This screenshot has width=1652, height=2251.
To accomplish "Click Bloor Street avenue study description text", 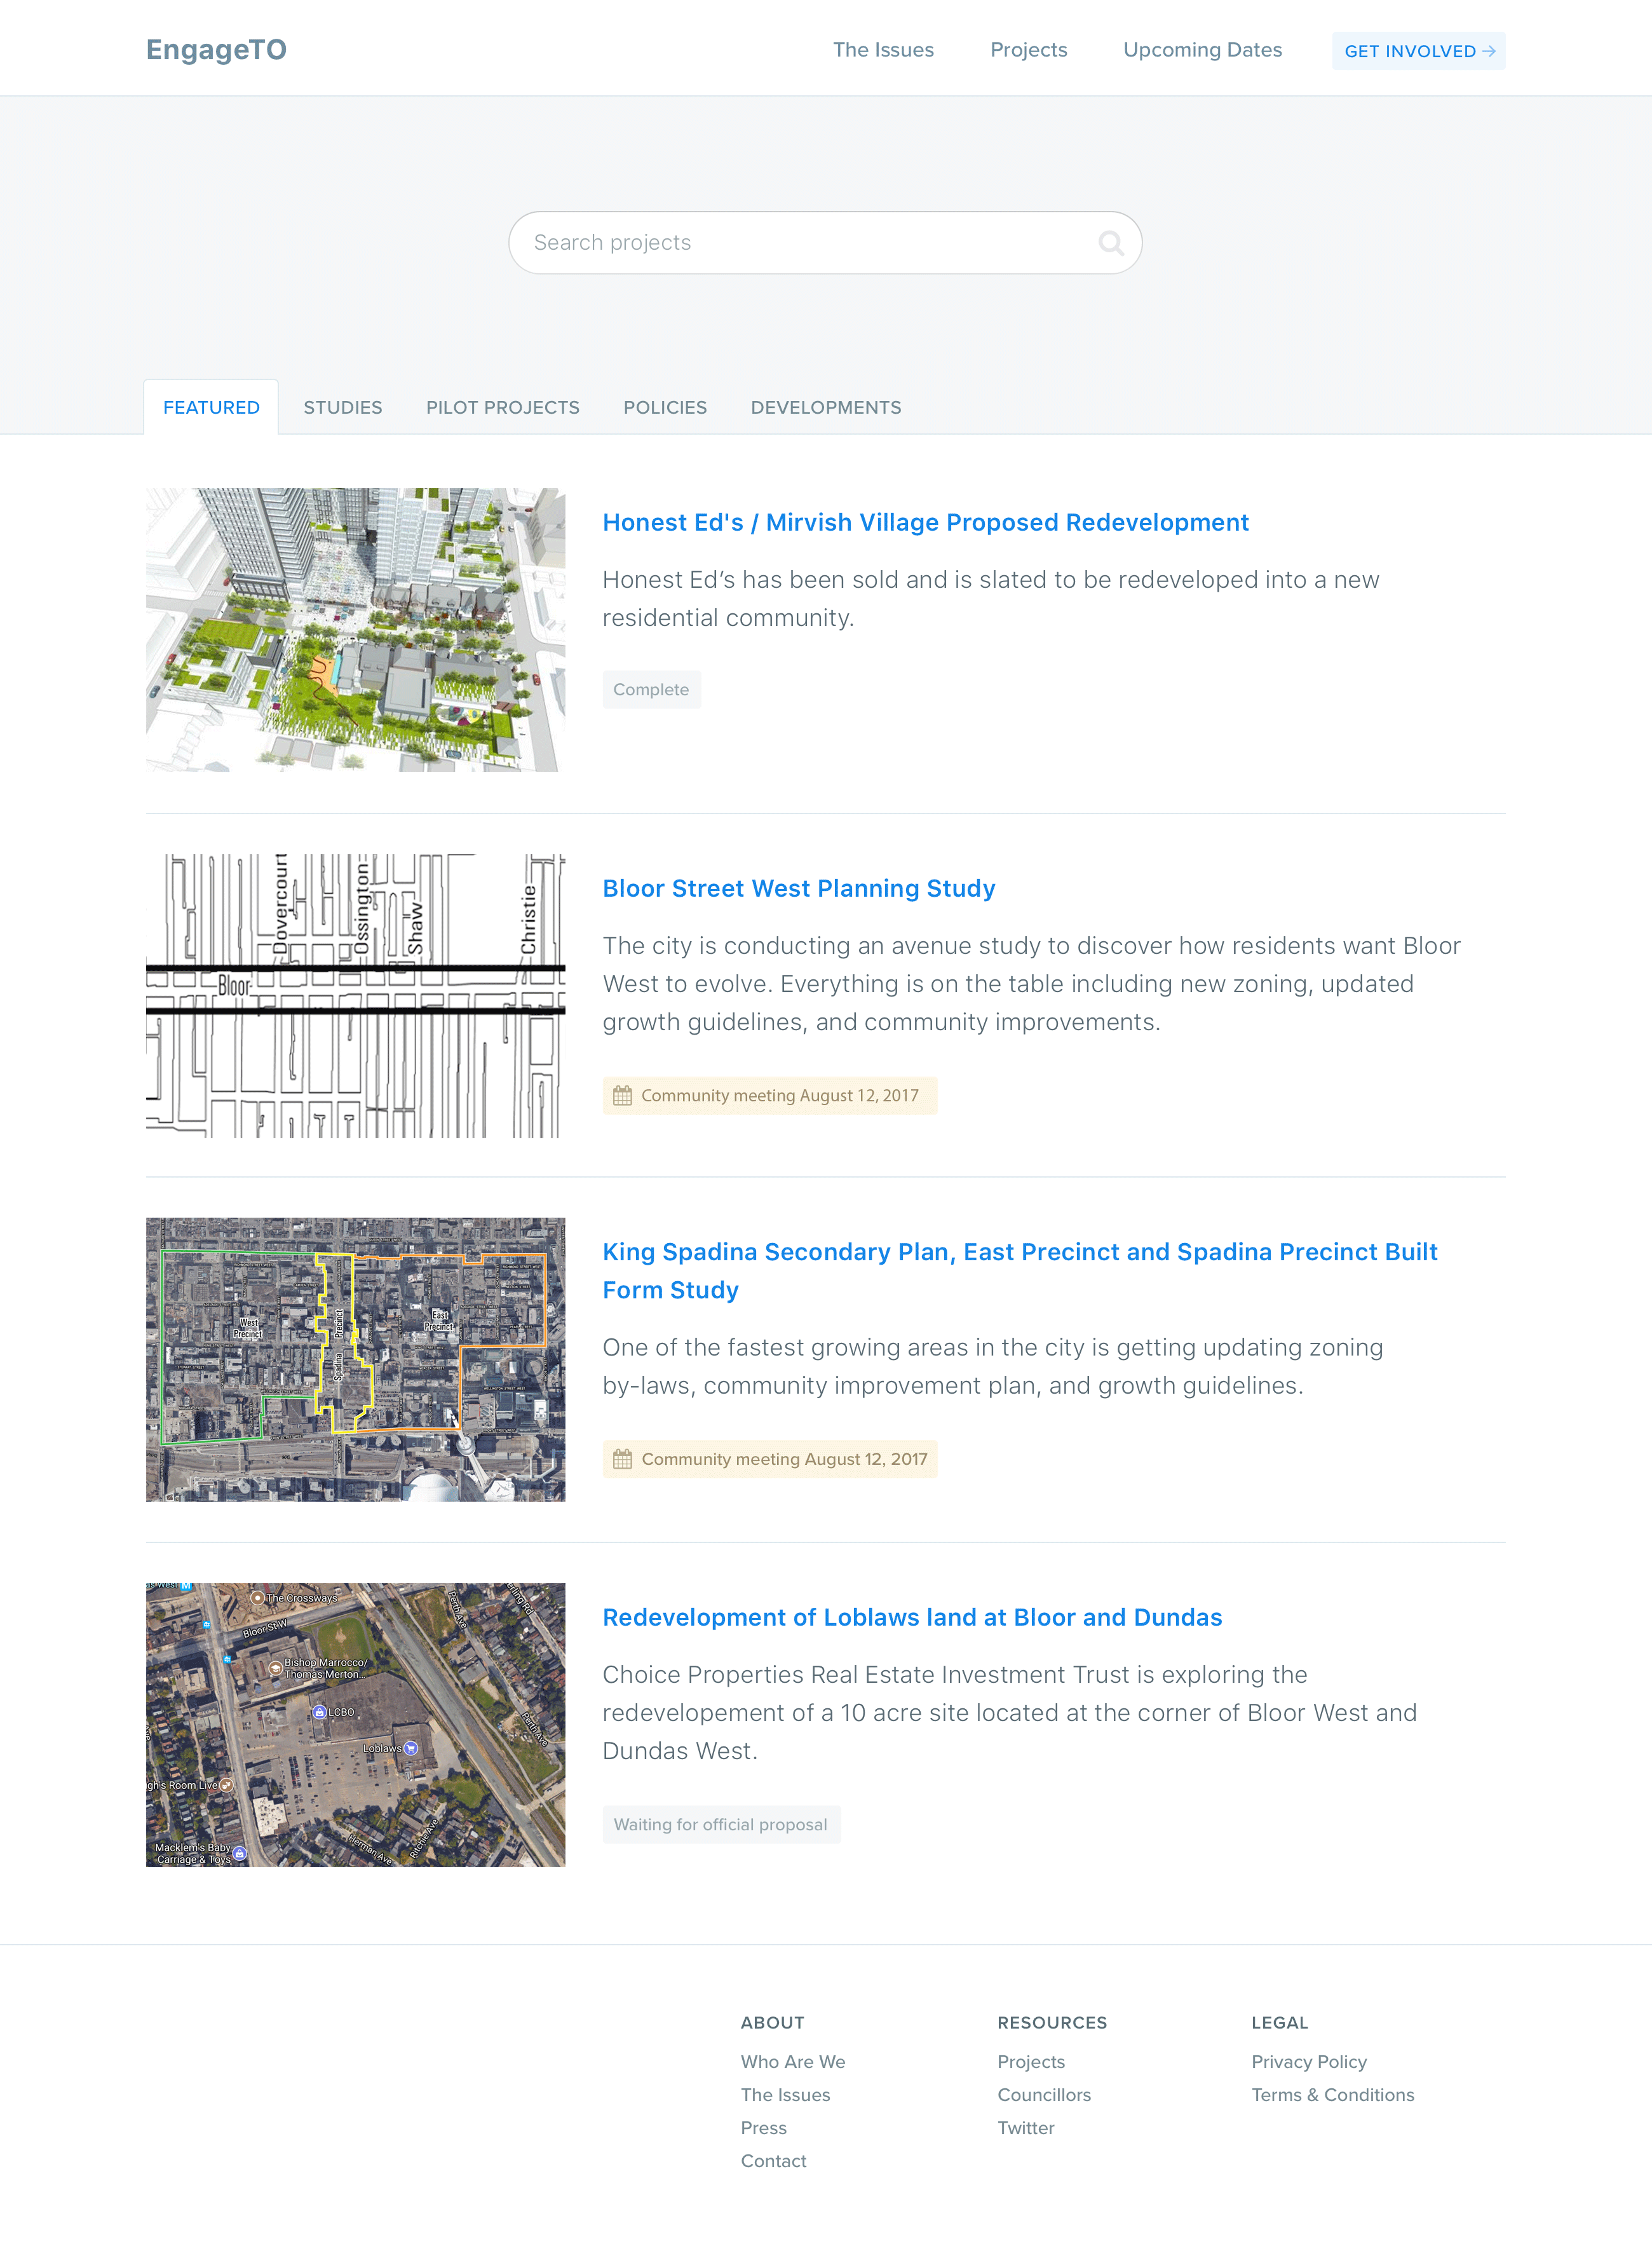I will [1031, 983].
